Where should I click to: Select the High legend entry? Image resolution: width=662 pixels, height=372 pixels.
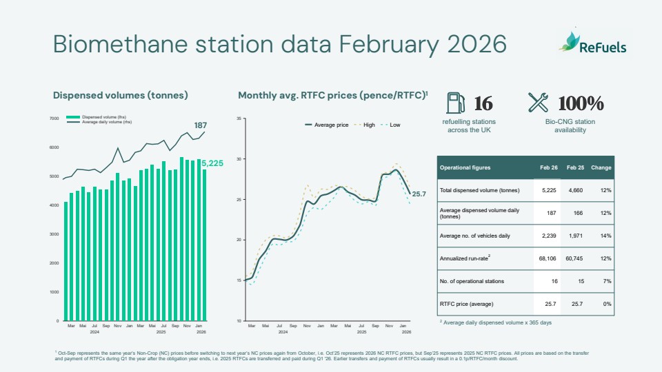coord(364,125)
